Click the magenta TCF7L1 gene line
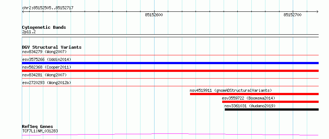Viewport: 329px width, 139px height. coord(170,134)
